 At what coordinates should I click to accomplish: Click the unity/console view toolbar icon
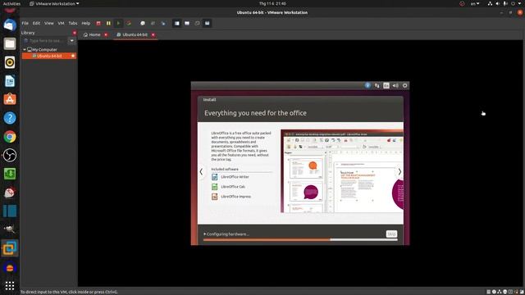(x=208, y=24)
